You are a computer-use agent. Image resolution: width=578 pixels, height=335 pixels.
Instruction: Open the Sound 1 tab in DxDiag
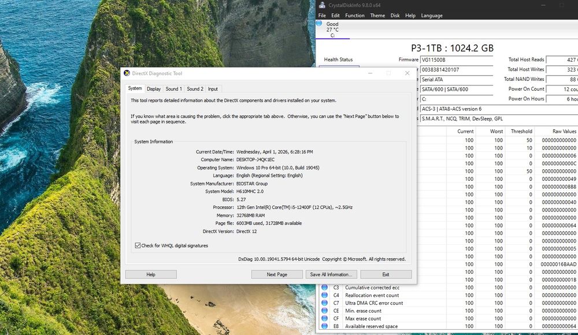click(173, 89)
